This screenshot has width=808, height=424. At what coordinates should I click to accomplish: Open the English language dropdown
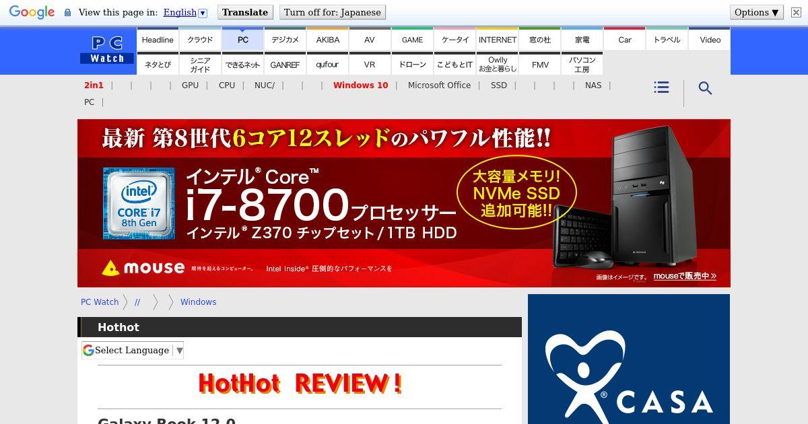tap(185, 12)
